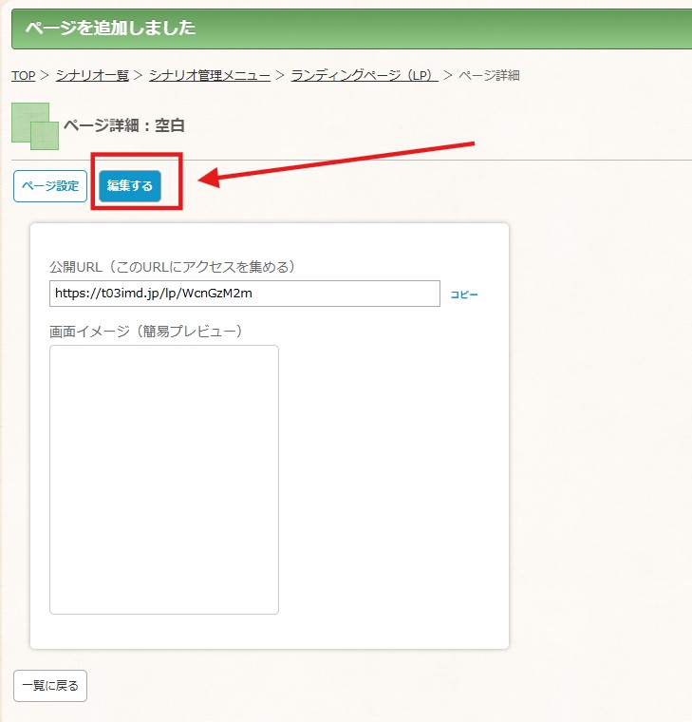Copy the URL with the コピー link
Screen dimensions: 692x722
[x=464, y=294]
